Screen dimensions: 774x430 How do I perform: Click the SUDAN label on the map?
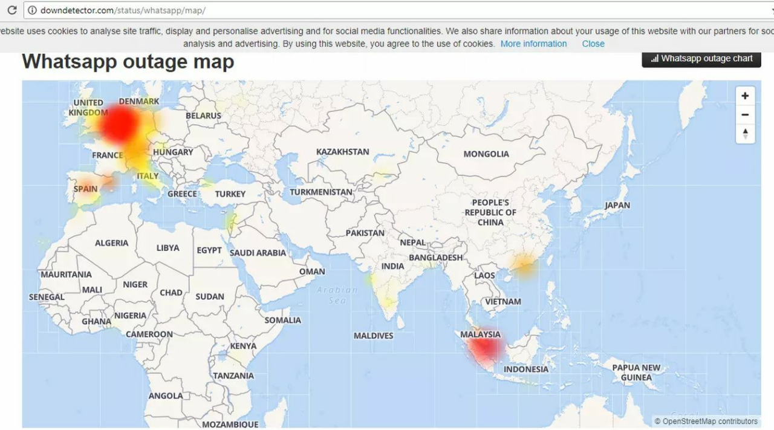pyautogui.click(x=210, y=297)
